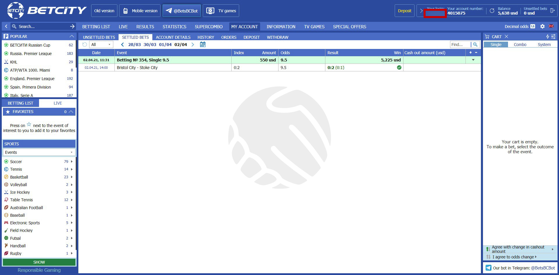
Task: Go to next dates with right arrow
Action: [x=193, y=45]
